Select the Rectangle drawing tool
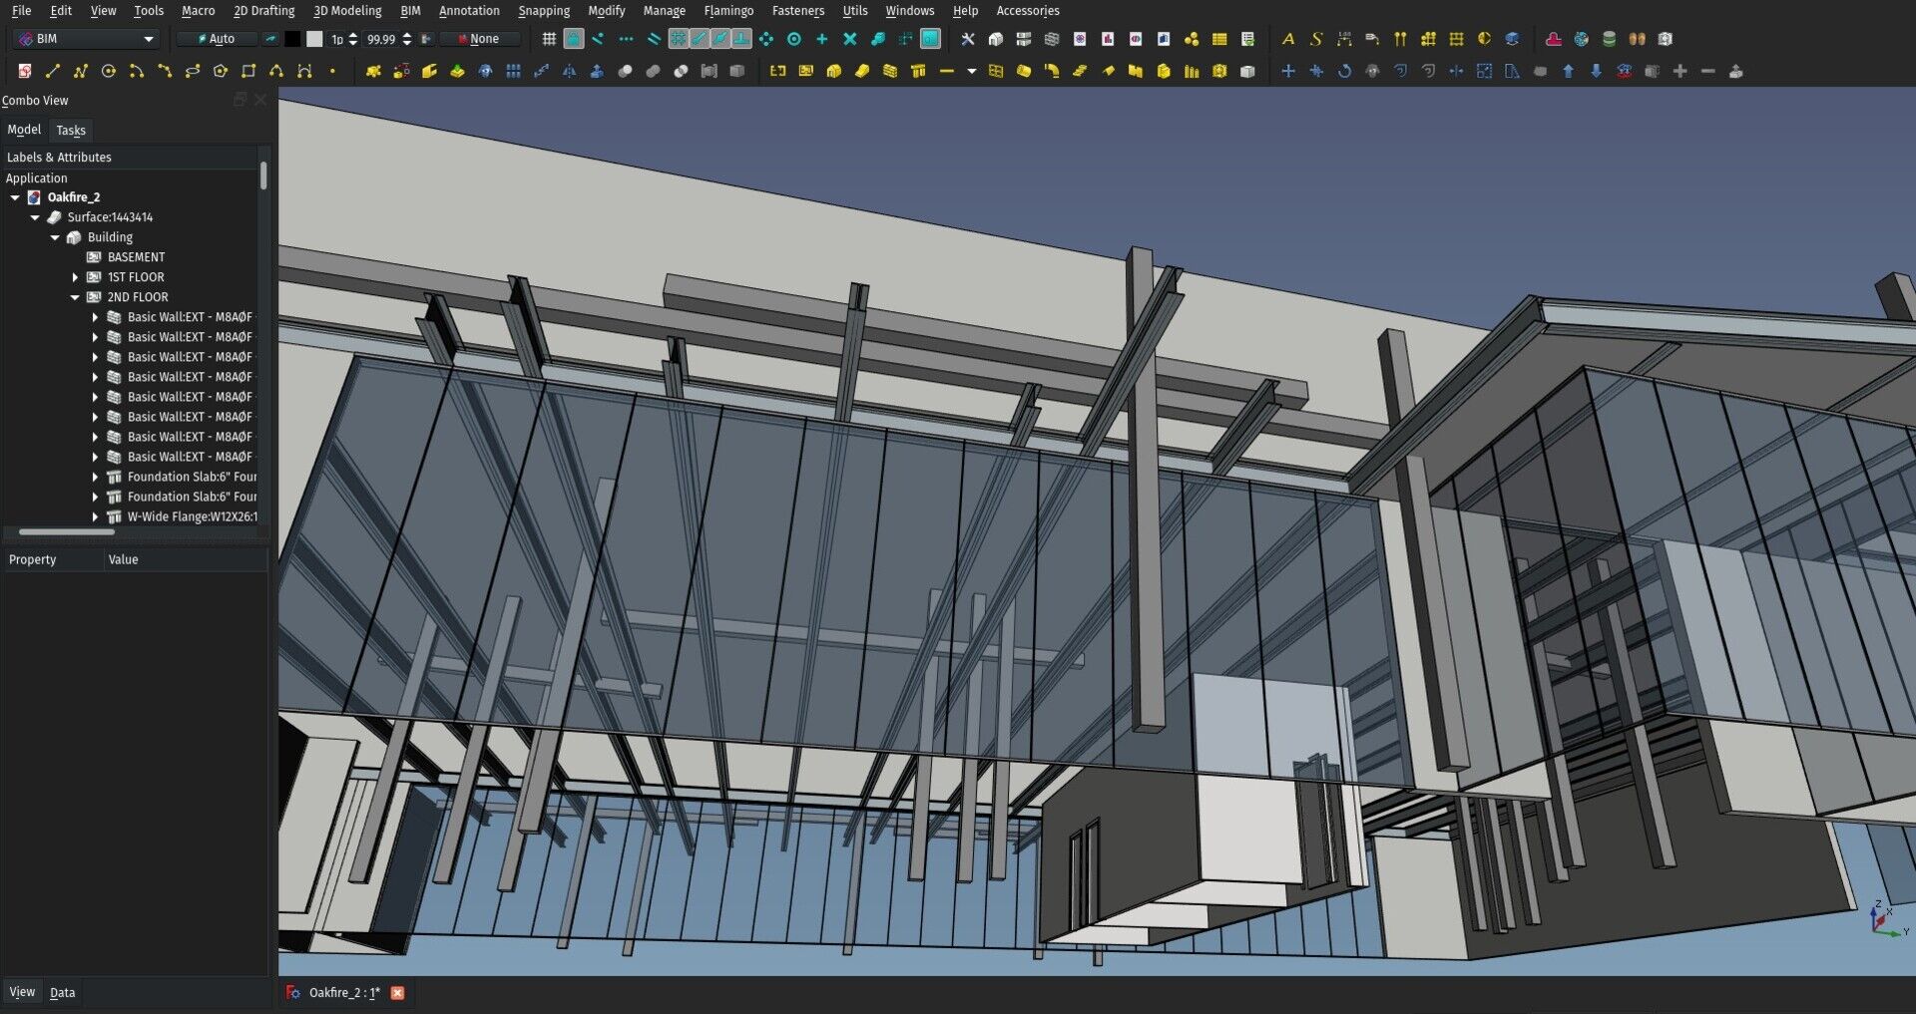 [248, 71]
